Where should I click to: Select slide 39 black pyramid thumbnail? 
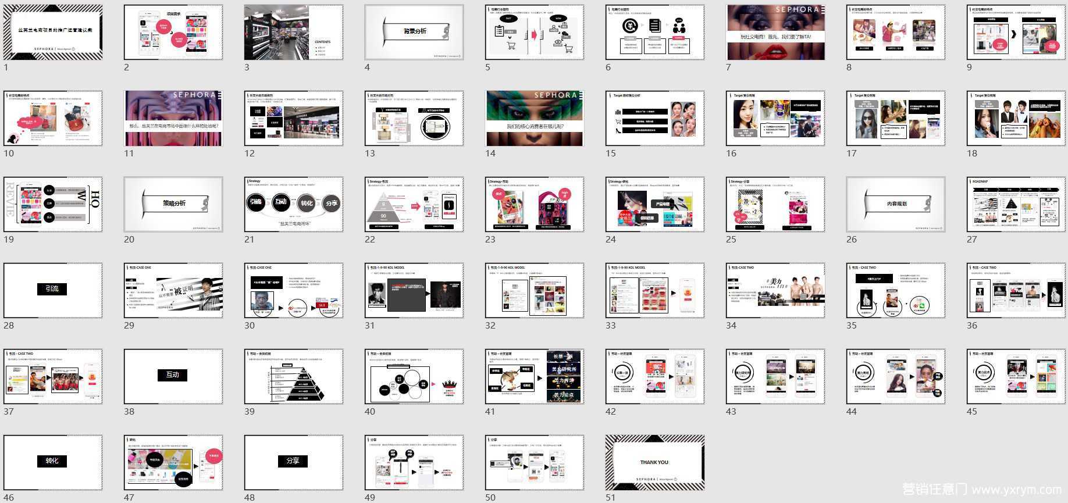click(x=294, y=376)
